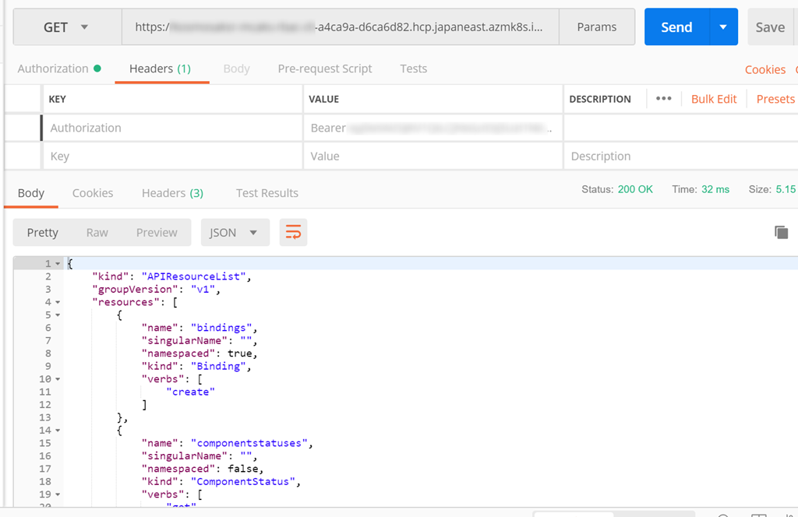Viewport: 798px width, 517px height.
Task: Click the wrap lines icon
Action: click(x=293, y=233)
